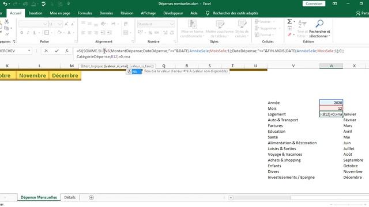Open the Formules ribbon tab
This screenshot has height=207, width=369.
[85, 13]
